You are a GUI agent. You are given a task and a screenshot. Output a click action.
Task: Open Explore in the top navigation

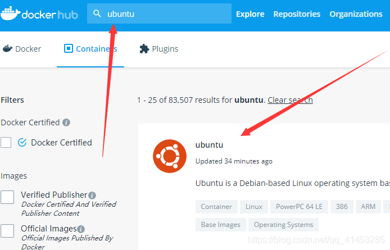coord(250,14)
